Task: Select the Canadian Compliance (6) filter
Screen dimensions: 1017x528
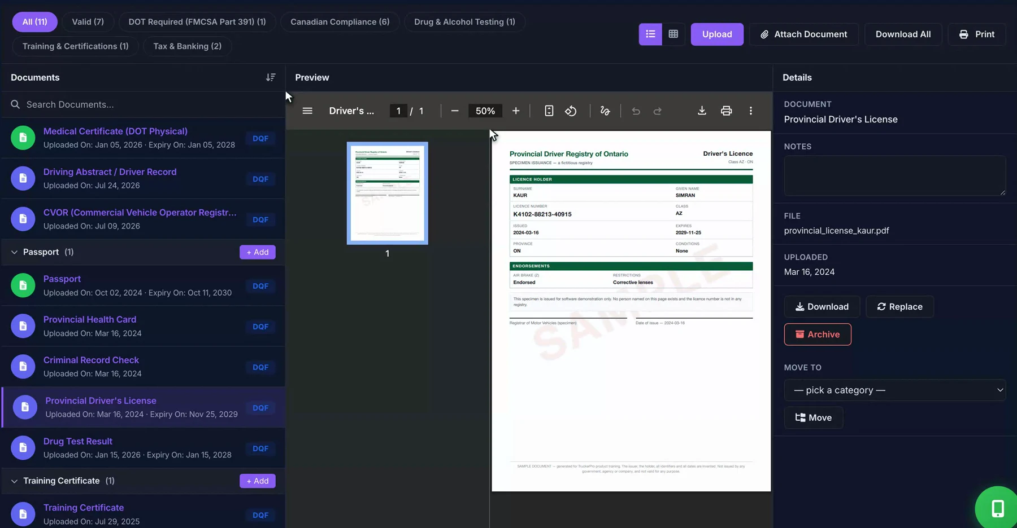Action: click(x=340, y=22)
